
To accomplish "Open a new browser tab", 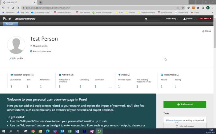I will click(x=40, y=2).
